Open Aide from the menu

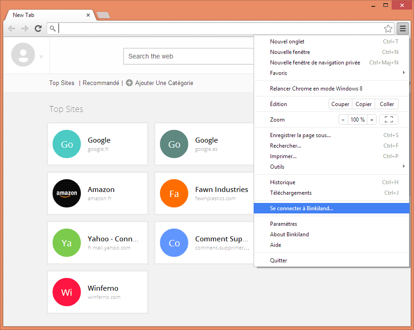click(x=332, y=245)
